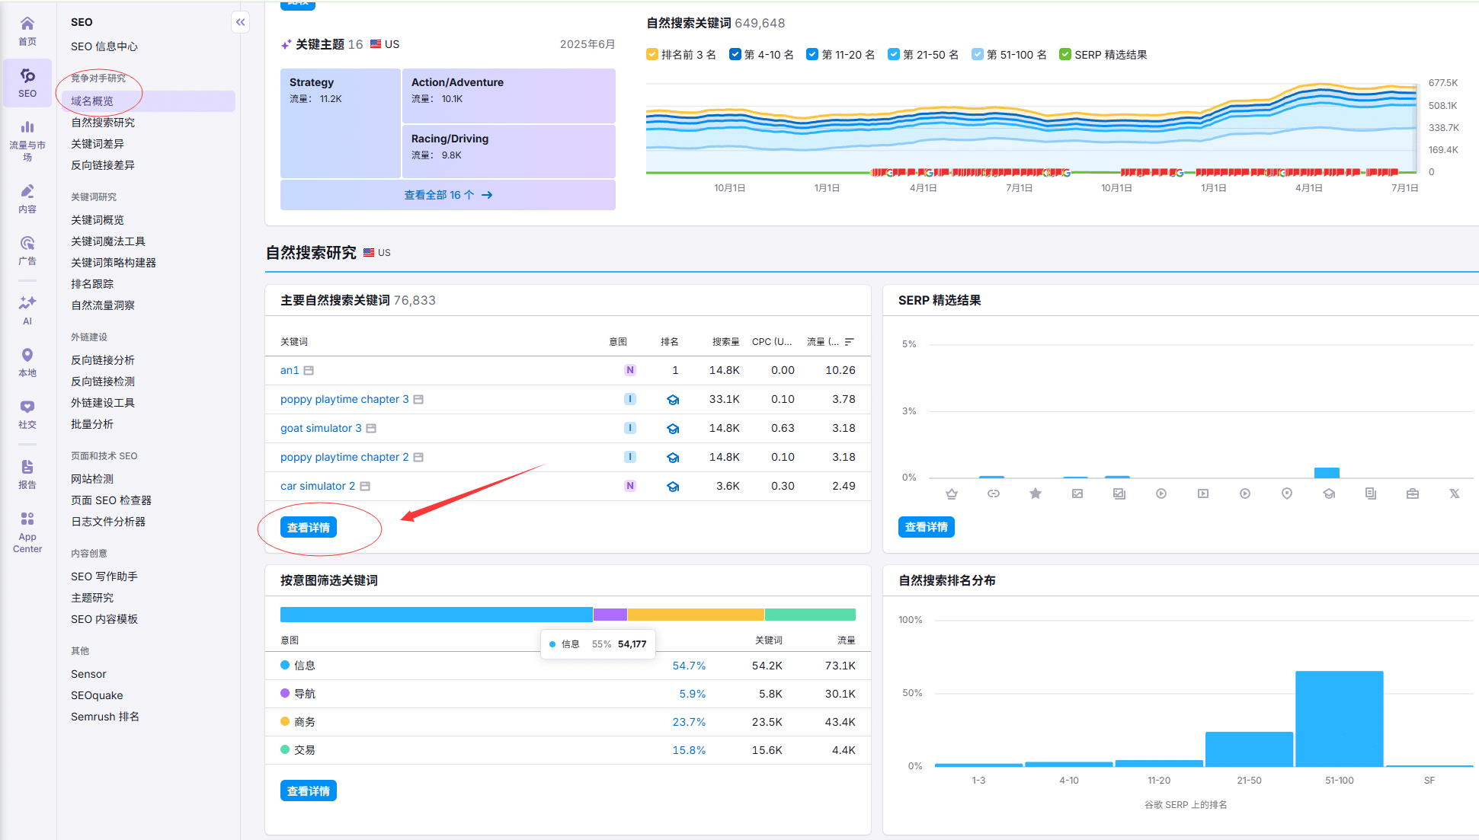Select '自然搜索研究' in the sidebar
This screenshot has height=840, width=1479.
coord(103,123)
